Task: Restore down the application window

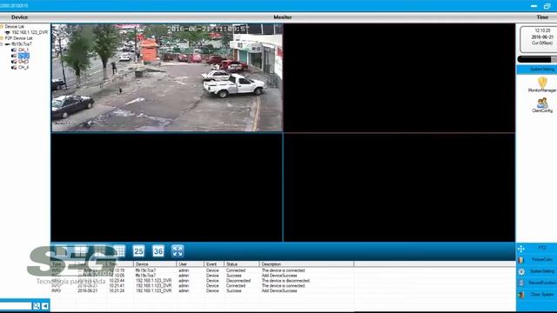Action: click(547, 6)
